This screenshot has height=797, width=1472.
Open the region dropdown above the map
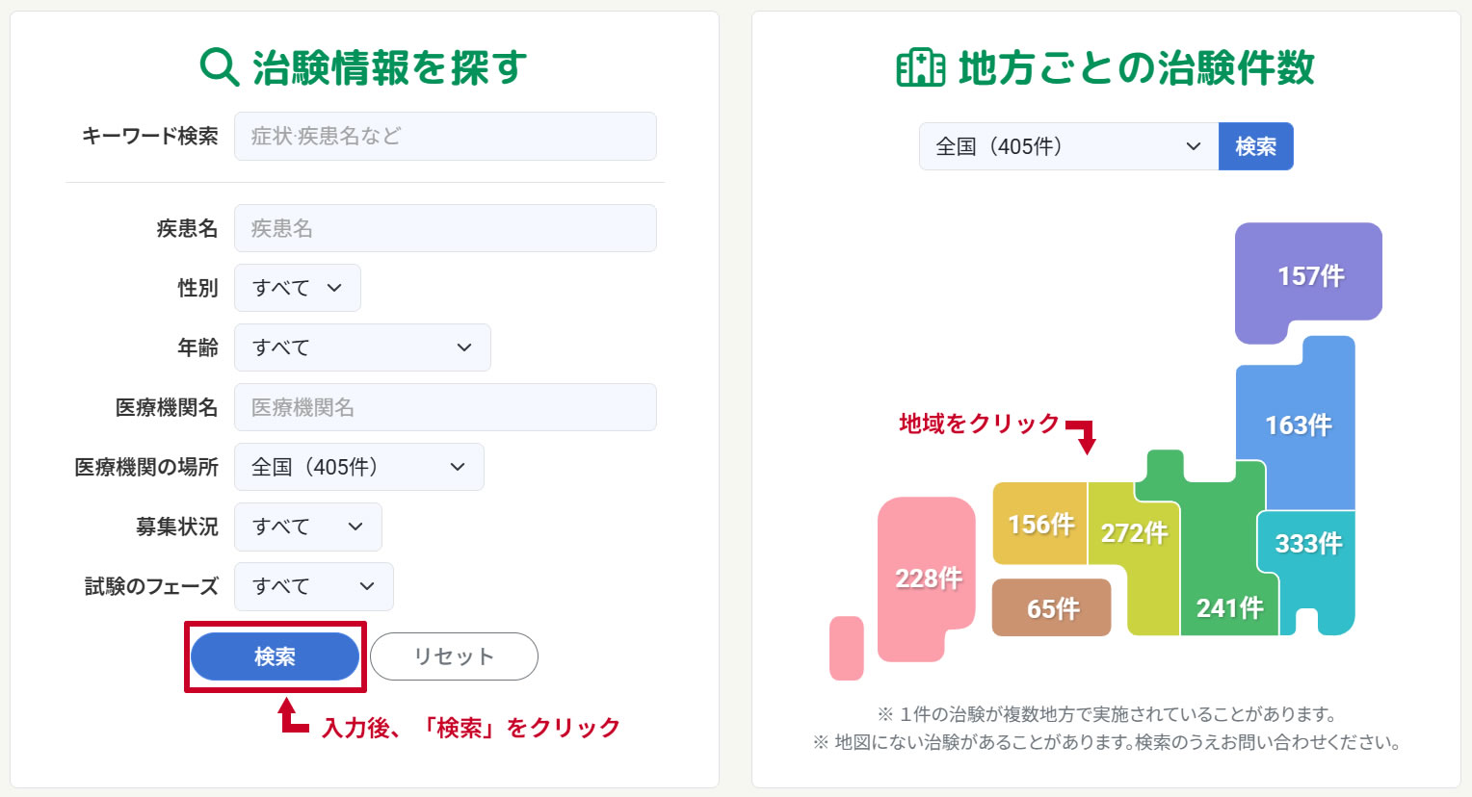click(x=1068, y=146)
